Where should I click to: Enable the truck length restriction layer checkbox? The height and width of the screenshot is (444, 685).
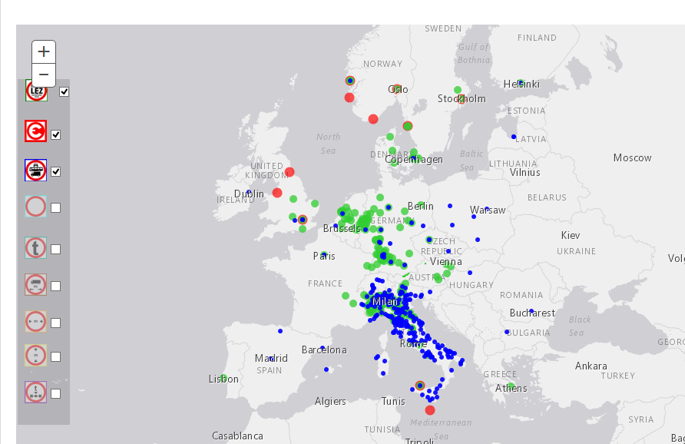(x=56, y=286)
